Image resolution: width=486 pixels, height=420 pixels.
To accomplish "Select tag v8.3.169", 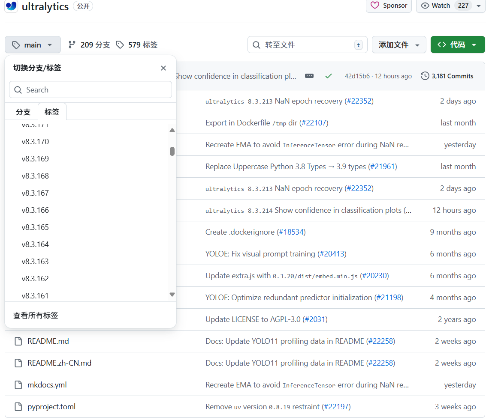I will [35, 159].
